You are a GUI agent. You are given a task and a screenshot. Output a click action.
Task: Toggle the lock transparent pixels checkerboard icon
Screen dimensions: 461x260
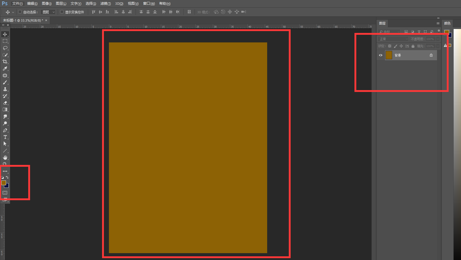(x=390, y=46)
